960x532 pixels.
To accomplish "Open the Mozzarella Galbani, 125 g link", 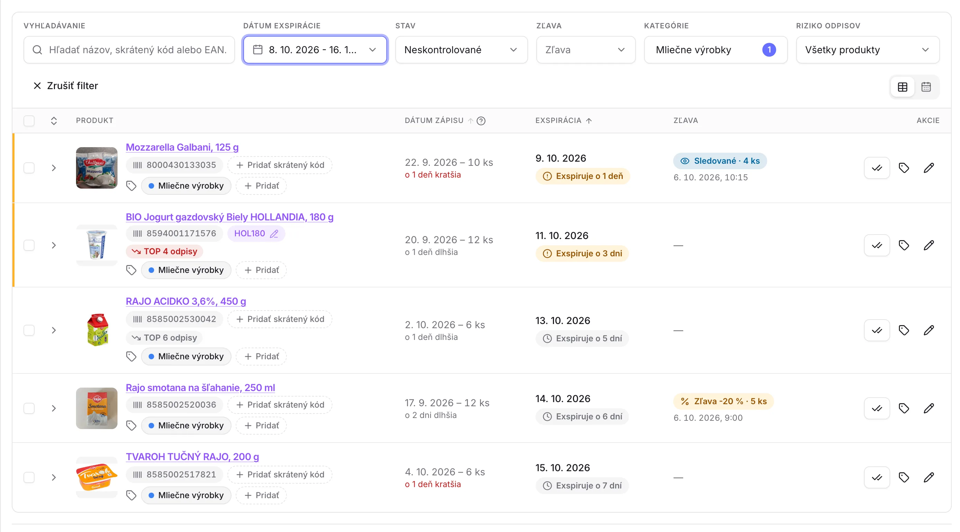I will click(x=182, y=147).
